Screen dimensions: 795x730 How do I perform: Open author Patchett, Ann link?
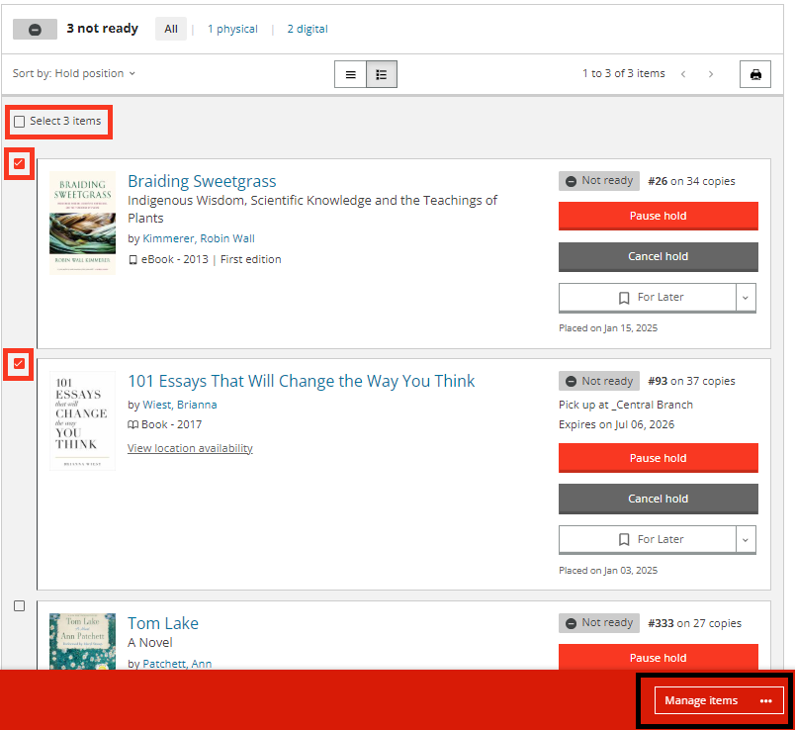click(177, 664)
